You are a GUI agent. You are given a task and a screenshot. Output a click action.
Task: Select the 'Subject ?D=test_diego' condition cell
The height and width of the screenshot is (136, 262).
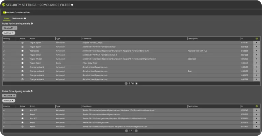pos(92,43)
